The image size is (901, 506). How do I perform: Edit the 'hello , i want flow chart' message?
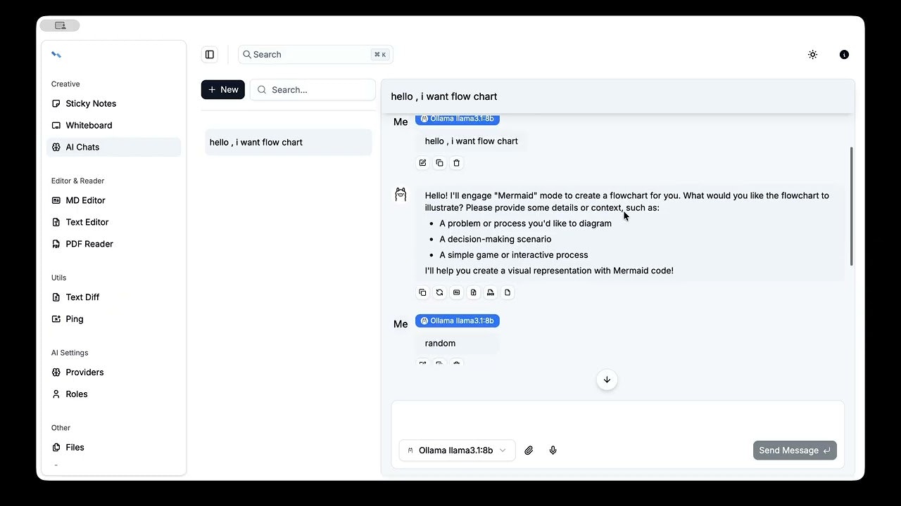[422, 163]
